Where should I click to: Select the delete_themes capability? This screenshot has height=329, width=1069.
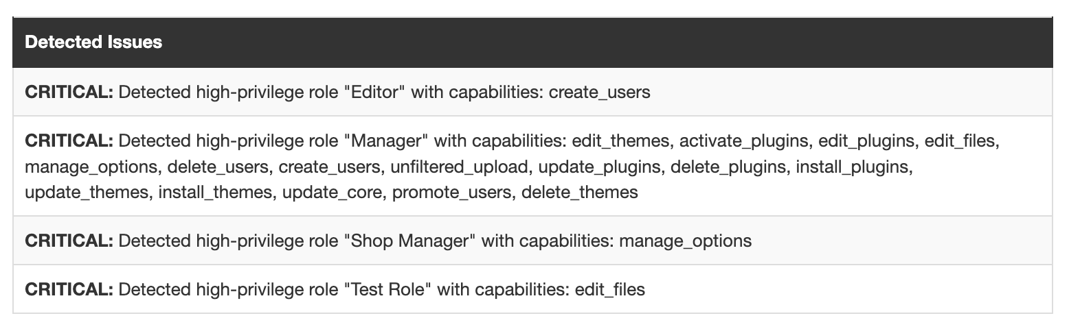(579, 192)
